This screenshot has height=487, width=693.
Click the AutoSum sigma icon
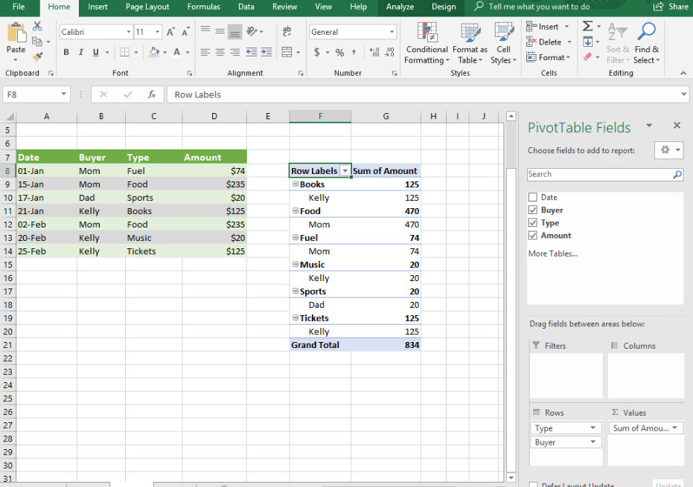pyautogui.click(x=587, y=26)
